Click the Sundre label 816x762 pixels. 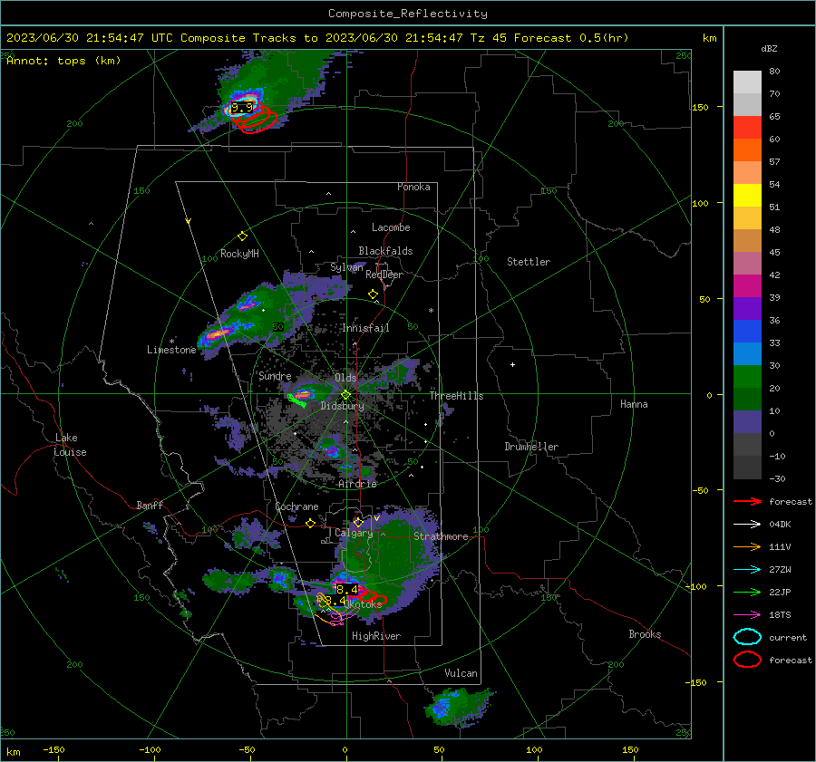(x=275, y=376)
